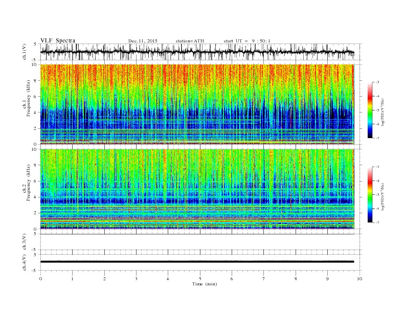Click the "5" upper tick of ch.1(V) axis
The width and height of the screenshot is (405, 313).
tap(35, 44)
